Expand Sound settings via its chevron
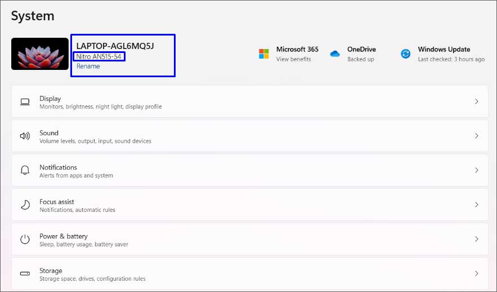The width and height of the screenshot is (497, 292). 476,136
